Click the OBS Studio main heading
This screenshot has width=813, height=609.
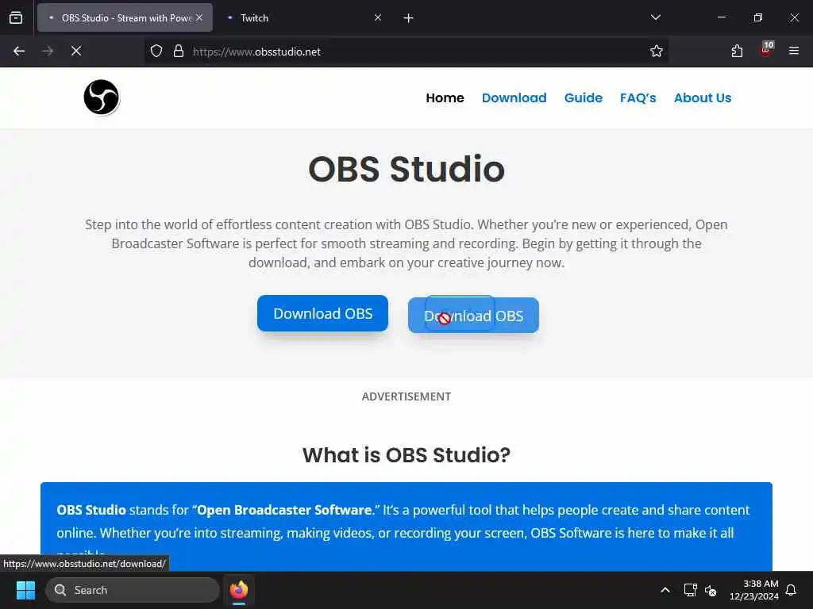pyautogui.click(x=406, y=169)
